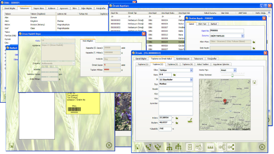
Task: Select the Stok Bilgileri tab in Uzun Vadeli Depo
Action: coord(88,41)
